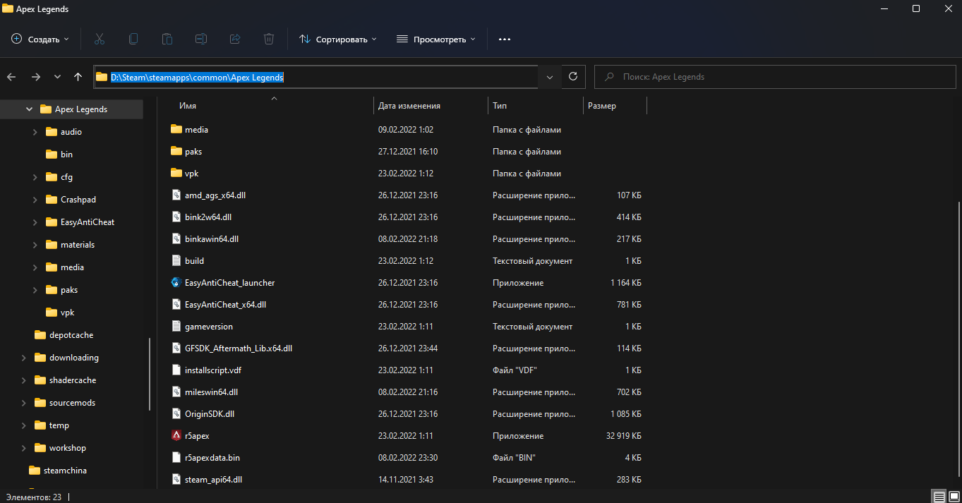Image resolution: width=962 pixels, height=503 pixels.
Task: Open the Создать dropdown menu
Action: [40, 40]
